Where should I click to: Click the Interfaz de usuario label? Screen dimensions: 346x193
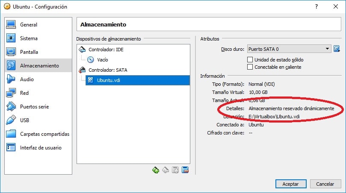tap(41, 148)
